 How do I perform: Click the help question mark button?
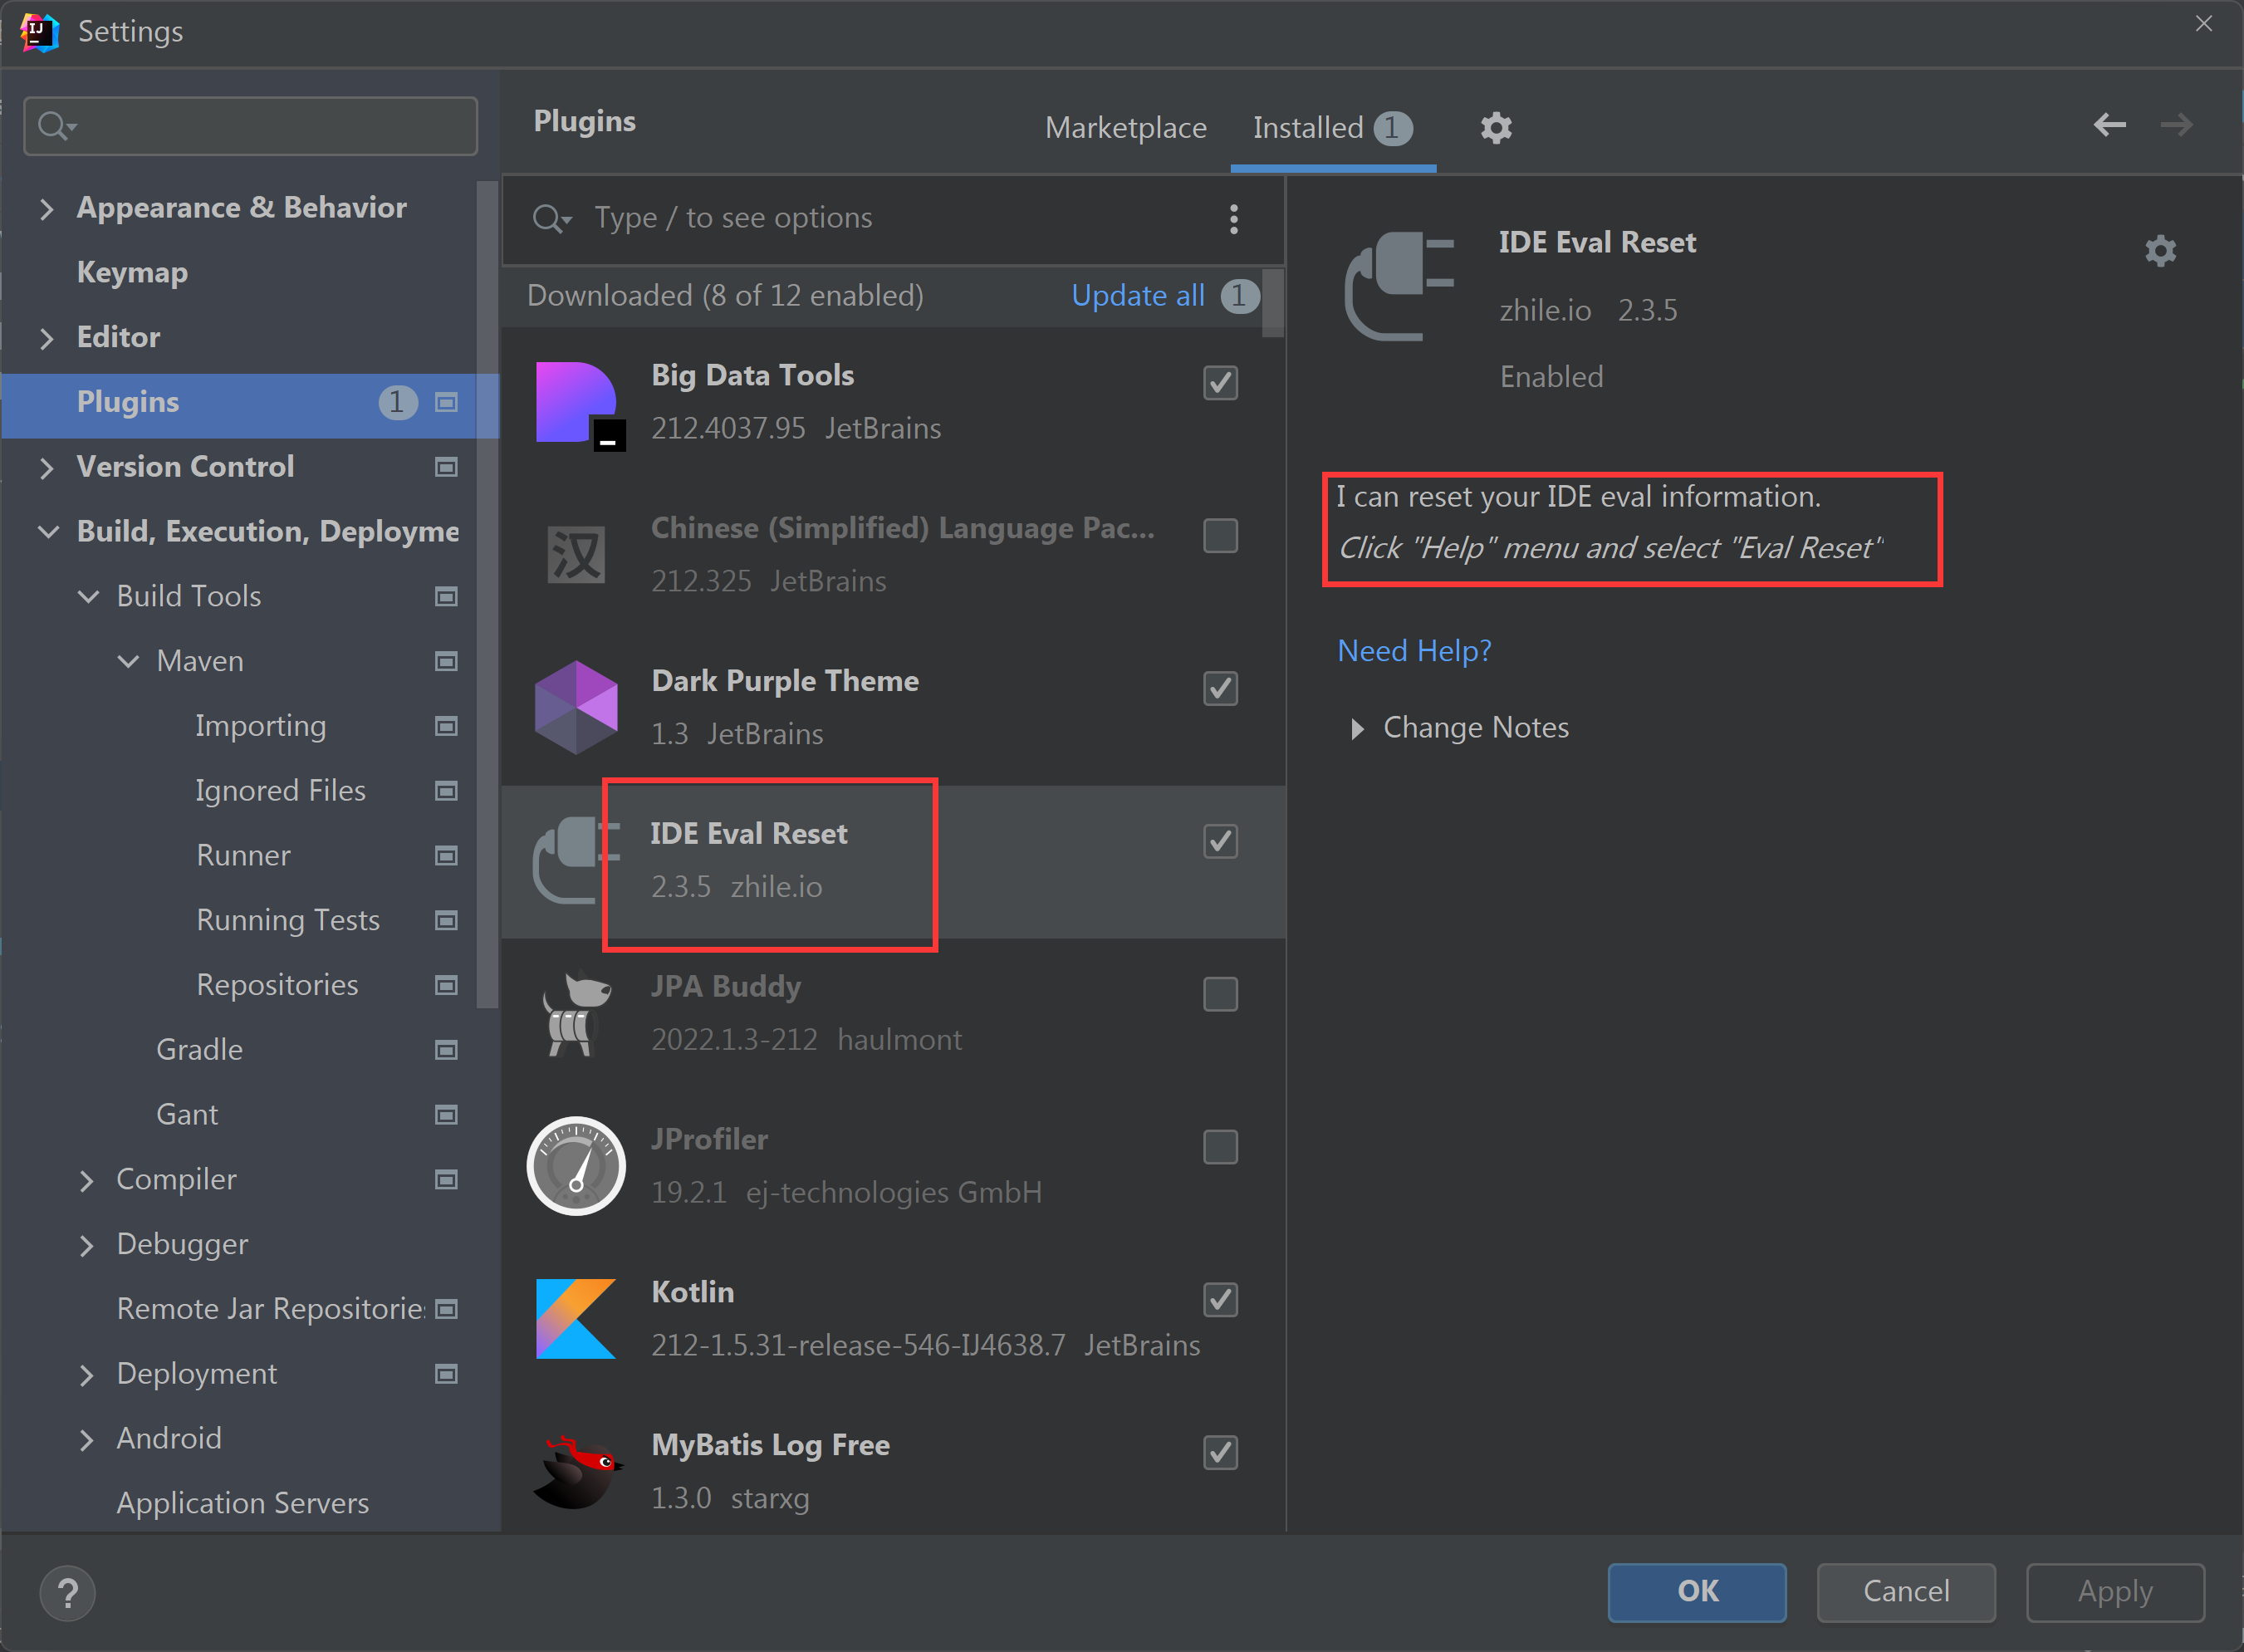pos(67,1592)
